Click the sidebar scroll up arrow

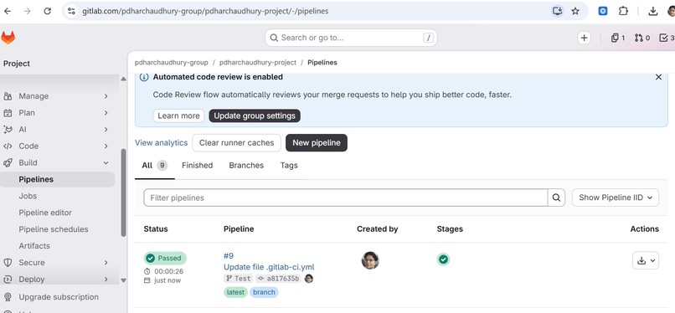pos(124,79)
